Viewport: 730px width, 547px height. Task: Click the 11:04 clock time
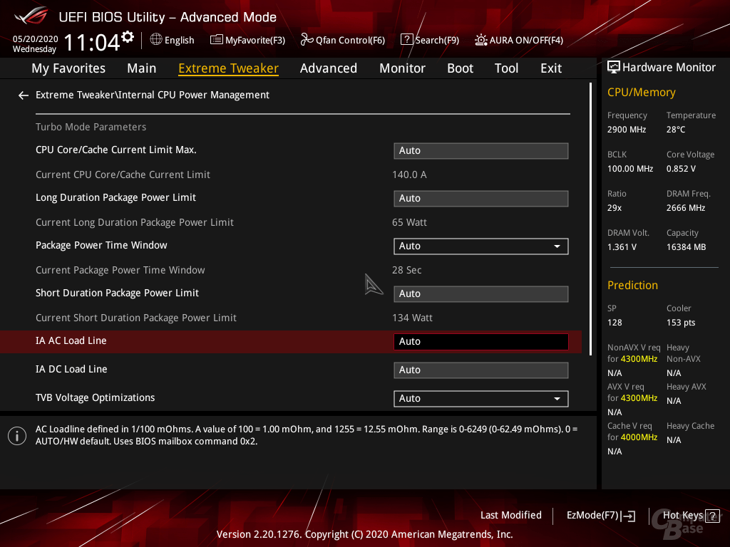(x=92, y=43)
